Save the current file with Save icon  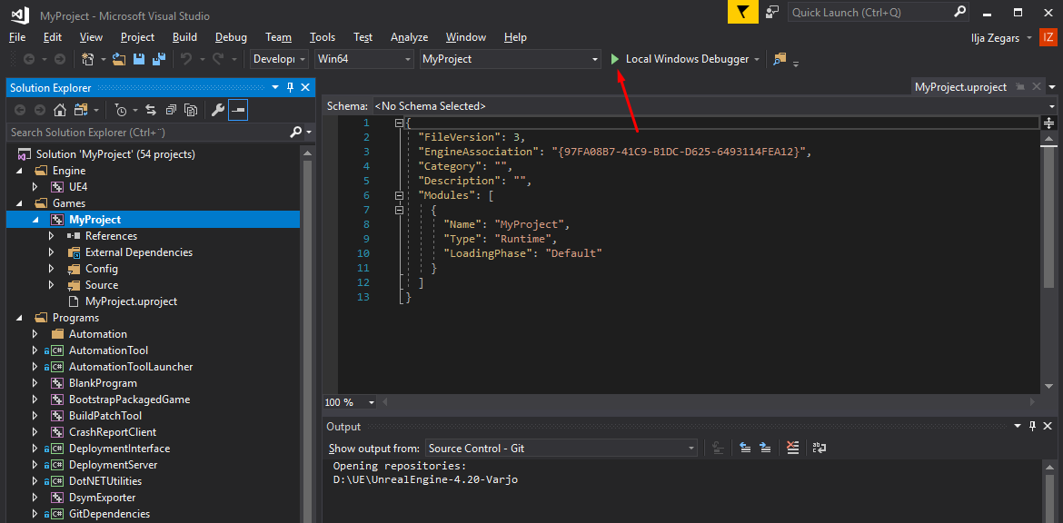pyautogui.click(x=139, y=59)
